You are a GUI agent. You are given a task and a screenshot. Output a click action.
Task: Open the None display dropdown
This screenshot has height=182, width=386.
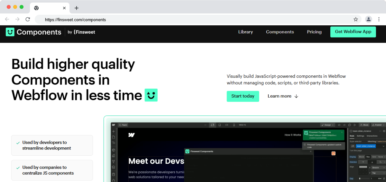coord(381,157)
